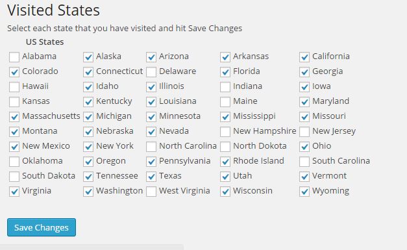407x250 pixels.
Task: Check the New Jersey checkbox
Action: (x=304, y=132)
